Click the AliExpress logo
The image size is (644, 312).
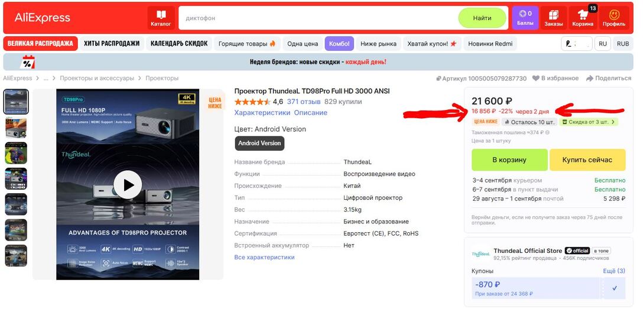click(x=43, y=18)
